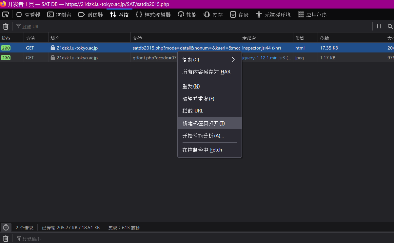Select the element picker tool
Image resolution: width=394 pixels, height=243 pixels.
tap(5, 14)
